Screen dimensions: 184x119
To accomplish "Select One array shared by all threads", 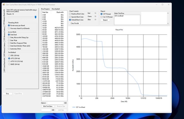I will coord(9,28).
